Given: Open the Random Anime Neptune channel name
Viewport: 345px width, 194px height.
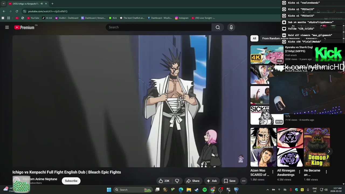Looking at the screenshot, I should (x=40, y=179).
